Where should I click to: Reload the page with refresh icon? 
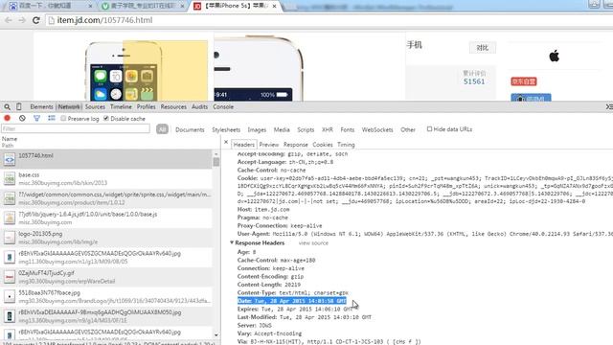coord(36,20)
